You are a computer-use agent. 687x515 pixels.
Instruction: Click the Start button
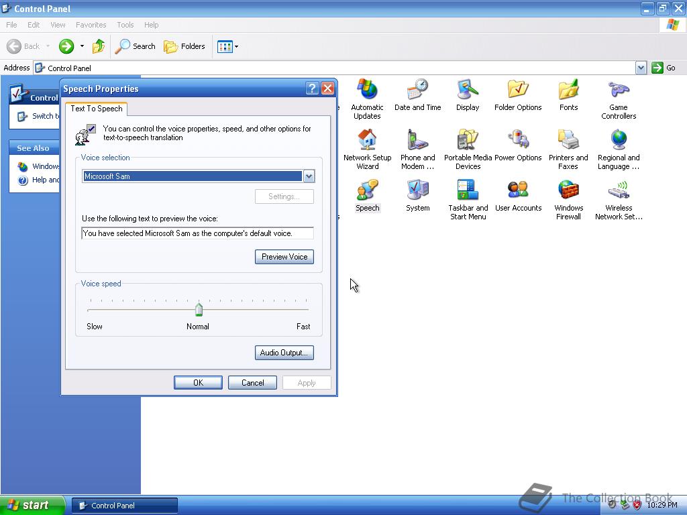tap(32, 505)
